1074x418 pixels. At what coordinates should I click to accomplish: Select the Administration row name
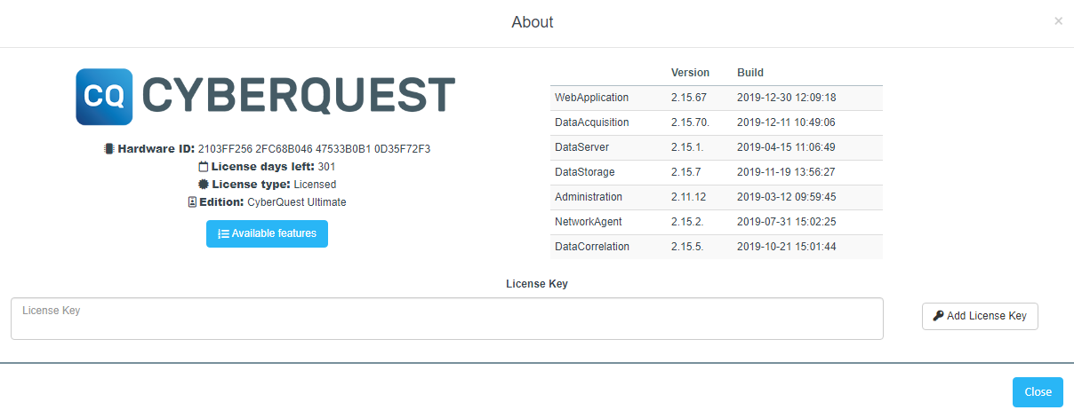click(x=589, y=197)
